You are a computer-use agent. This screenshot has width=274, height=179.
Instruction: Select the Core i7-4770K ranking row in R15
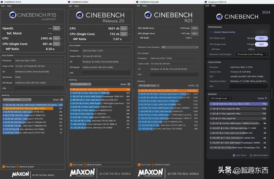(x=33, y=112)
